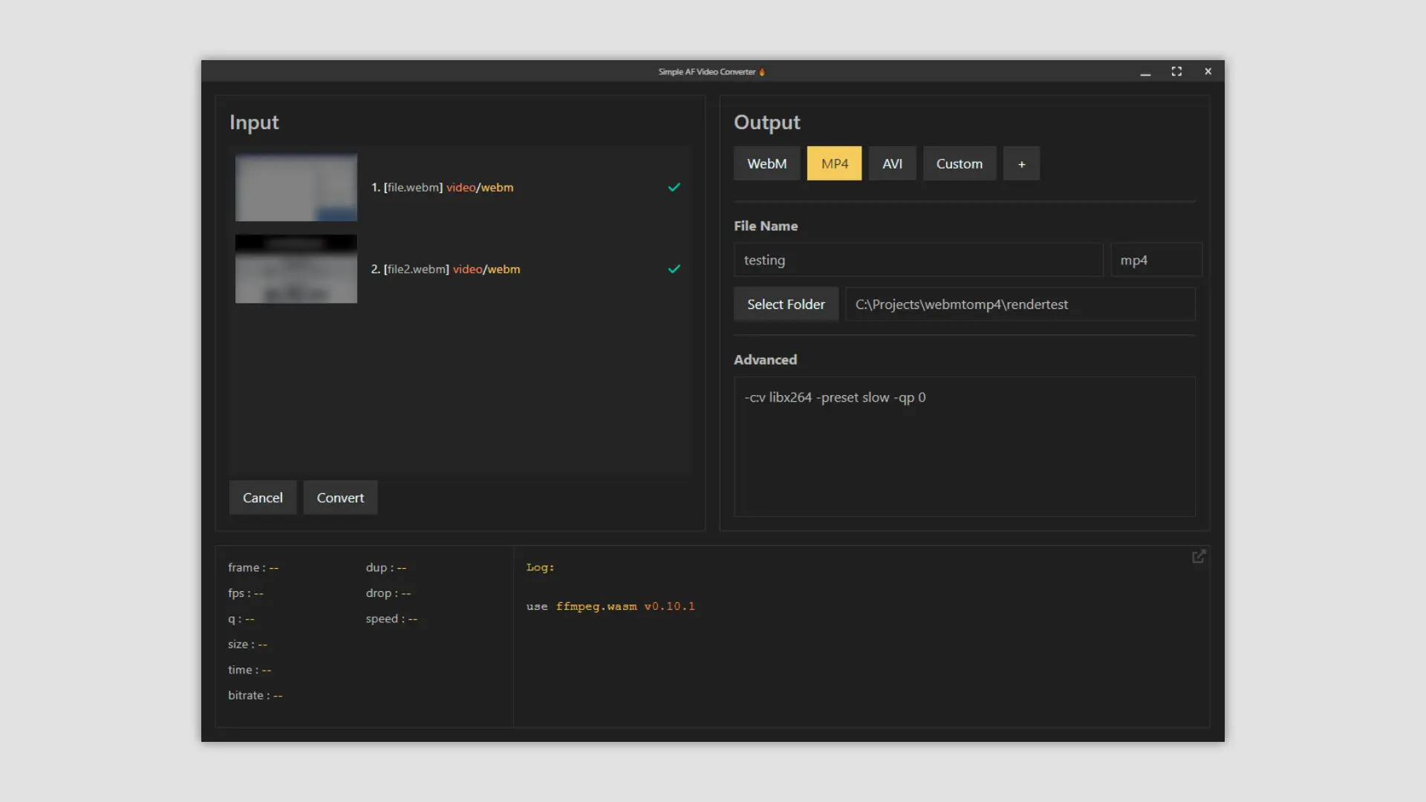Click the 'q : --' stat
1426x802 pixels.
tap(241, 619)
